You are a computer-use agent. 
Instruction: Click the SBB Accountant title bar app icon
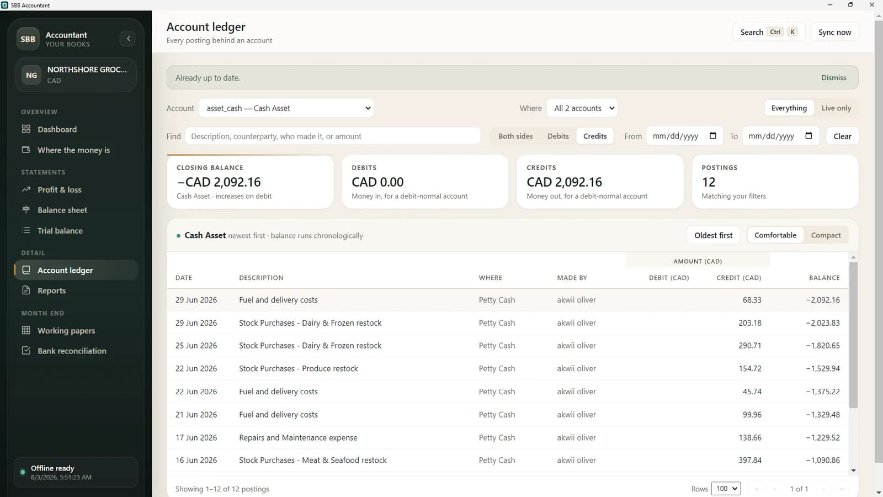coord(5,5)
